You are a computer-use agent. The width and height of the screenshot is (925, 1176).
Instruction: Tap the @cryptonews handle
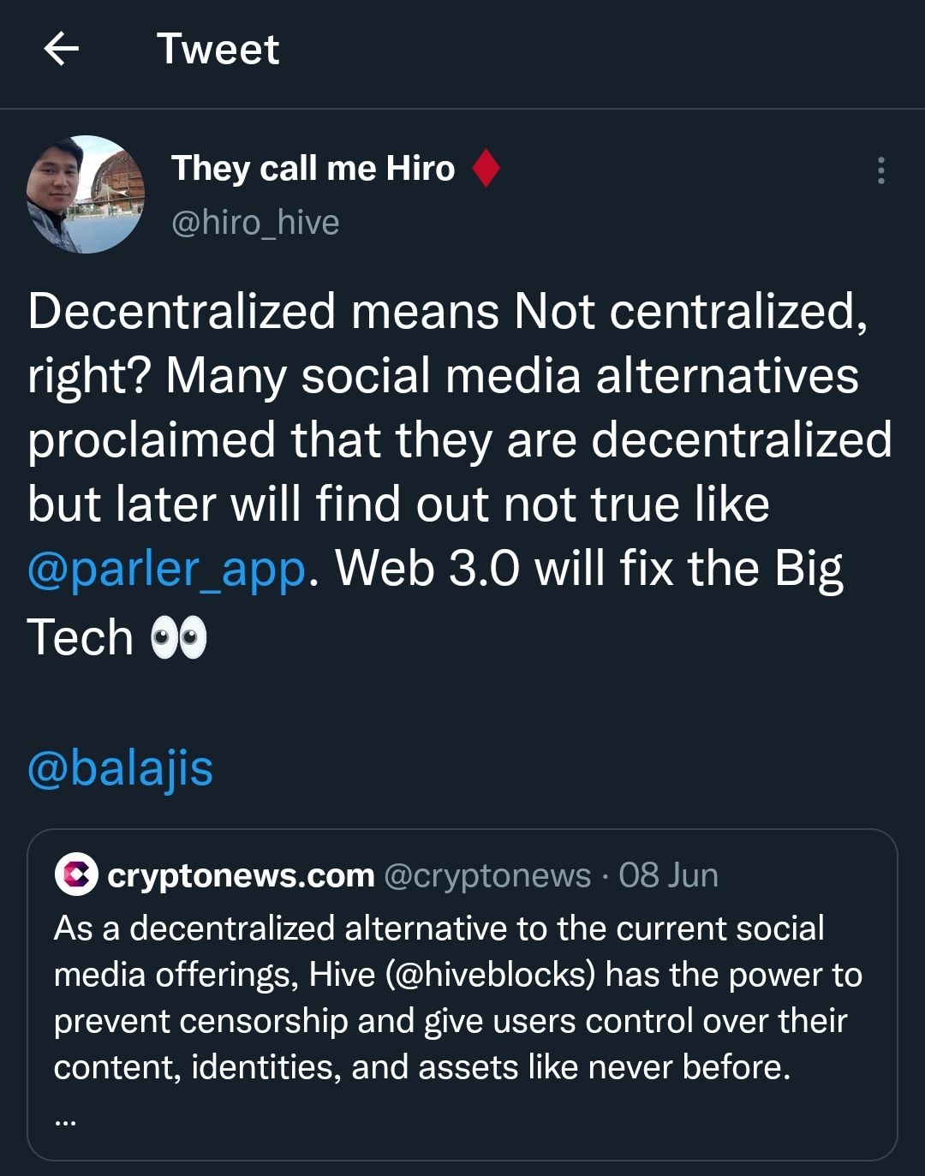487,875
